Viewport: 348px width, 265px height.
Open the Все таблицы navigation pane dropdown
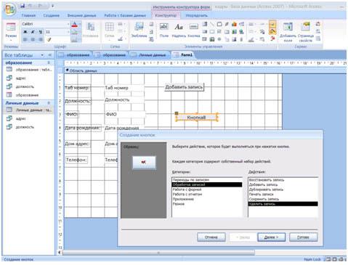[42, 55]
